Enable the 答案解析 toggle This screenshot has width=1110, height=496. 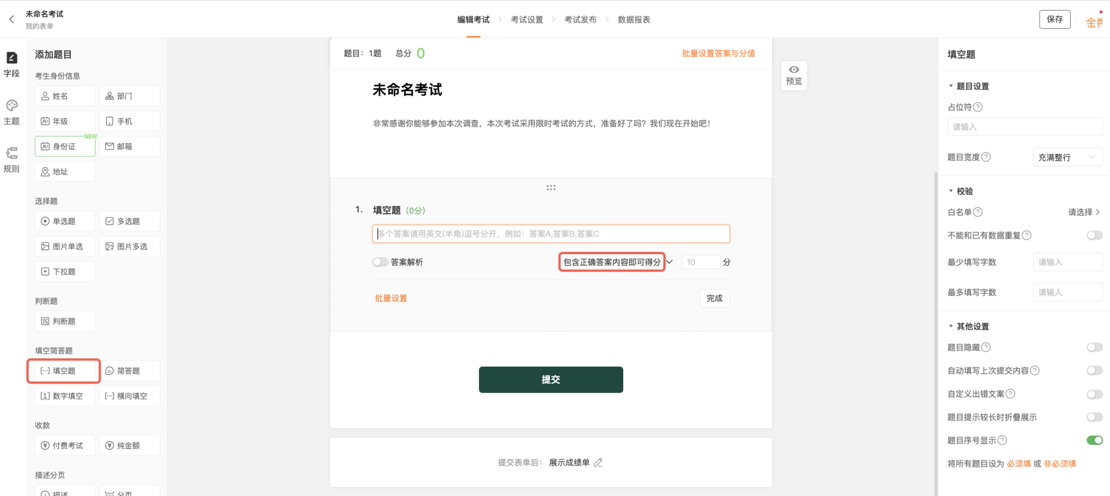[380, 262]
